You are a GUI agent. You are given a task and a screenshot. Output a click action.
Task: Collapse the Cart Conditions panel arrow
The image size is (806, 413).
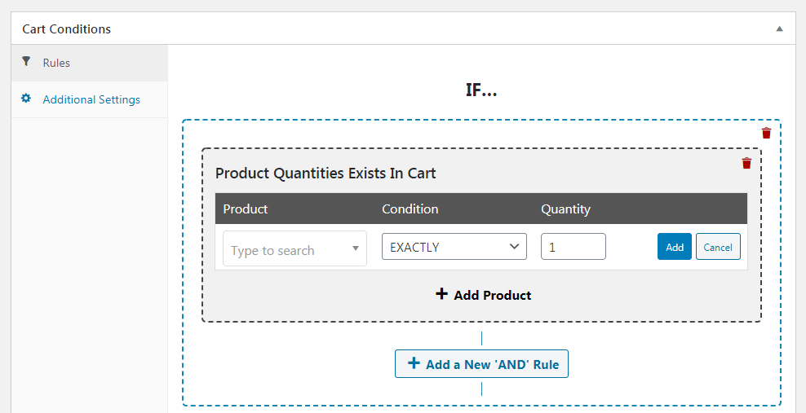tap(779, 29)
